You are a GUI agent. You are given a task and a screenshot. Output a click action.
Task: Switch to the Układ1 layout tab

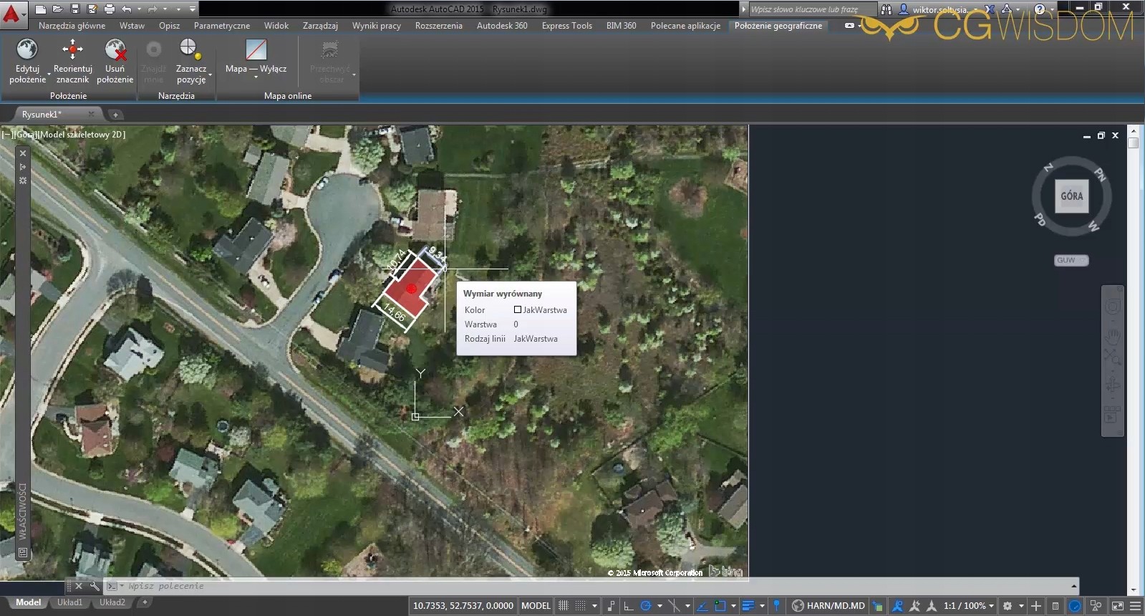(x=69, y=602)
